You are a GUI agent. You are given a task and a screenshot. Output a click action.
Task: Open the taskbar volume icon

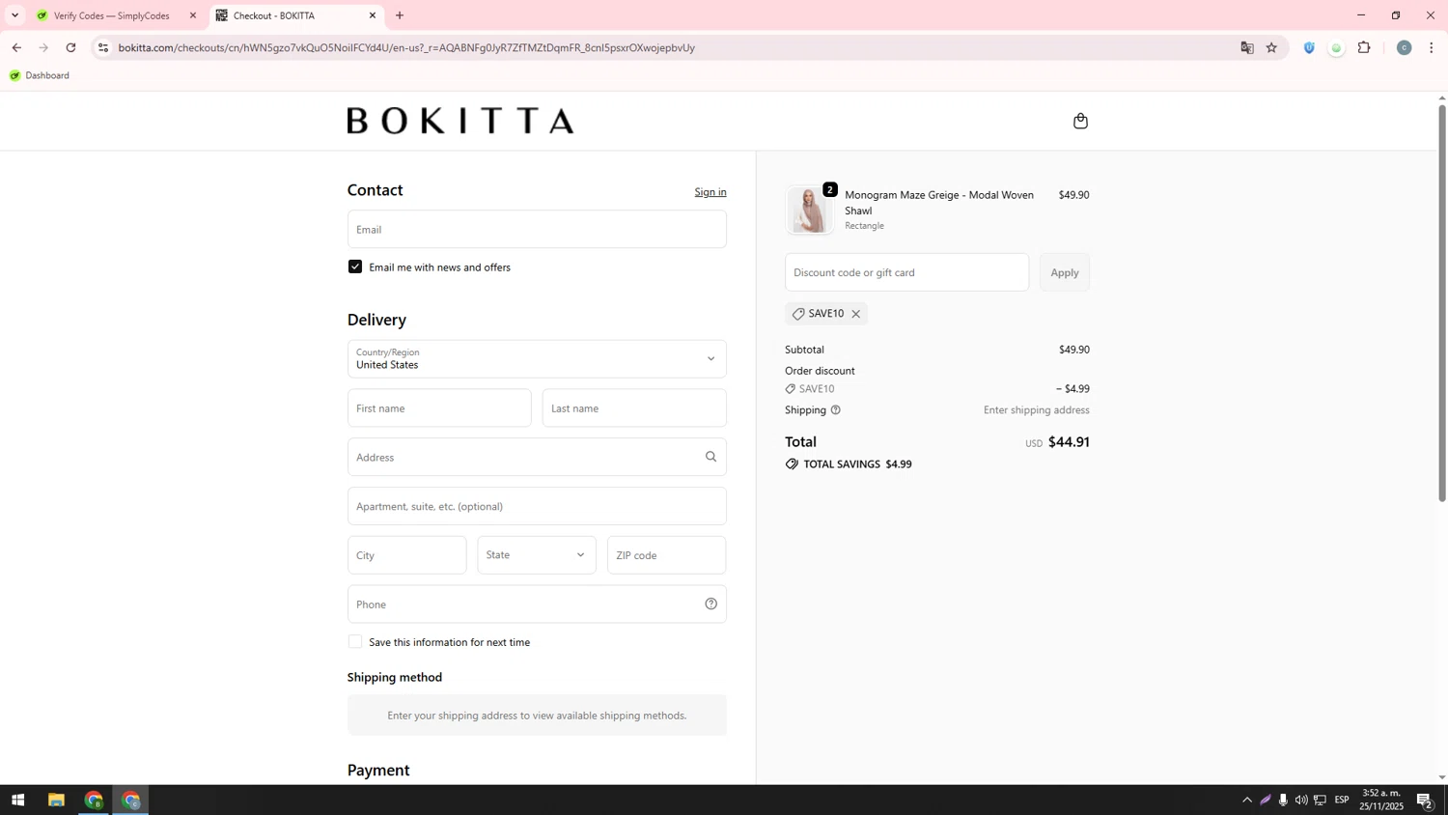coord(1301,800)
